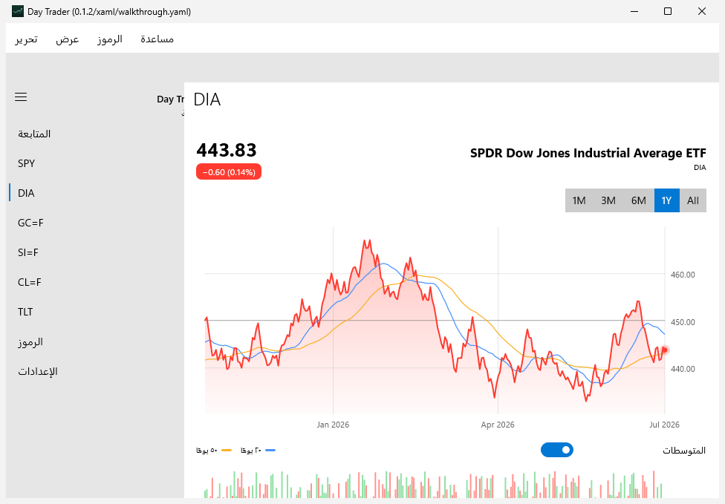Click the 450.00 price axis label

[683, 322]
